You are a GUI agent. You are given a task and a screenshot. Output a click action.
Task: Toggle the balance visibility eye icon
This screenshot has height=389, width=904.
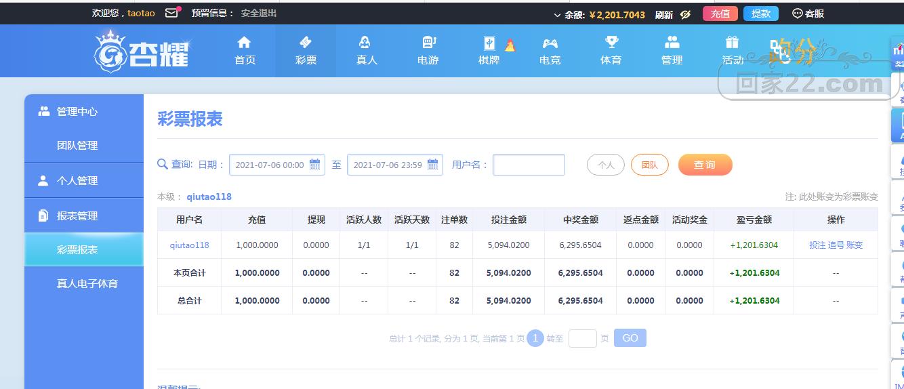point(685,14)
